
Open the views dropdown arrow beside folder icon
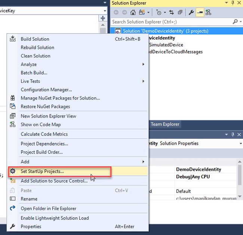pyautogui.click(x=148, y=12)
